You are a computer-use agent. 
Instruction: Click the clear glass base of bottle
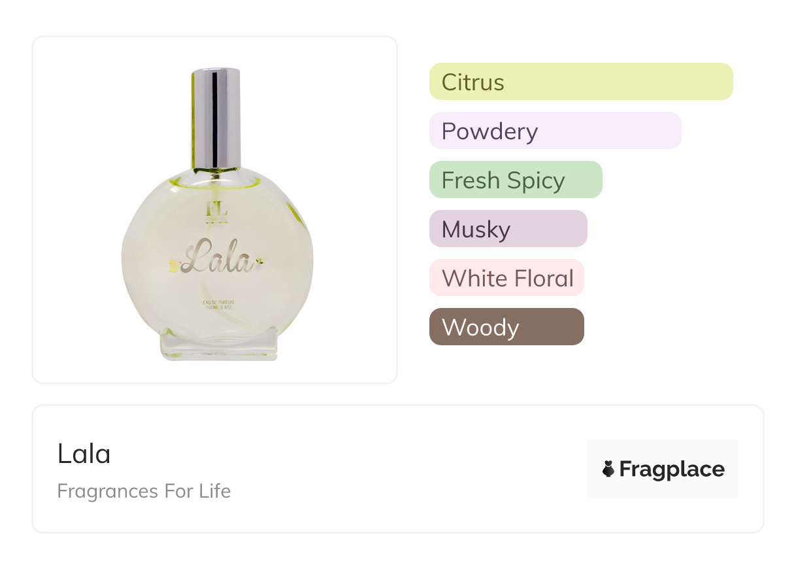[219, 346]
